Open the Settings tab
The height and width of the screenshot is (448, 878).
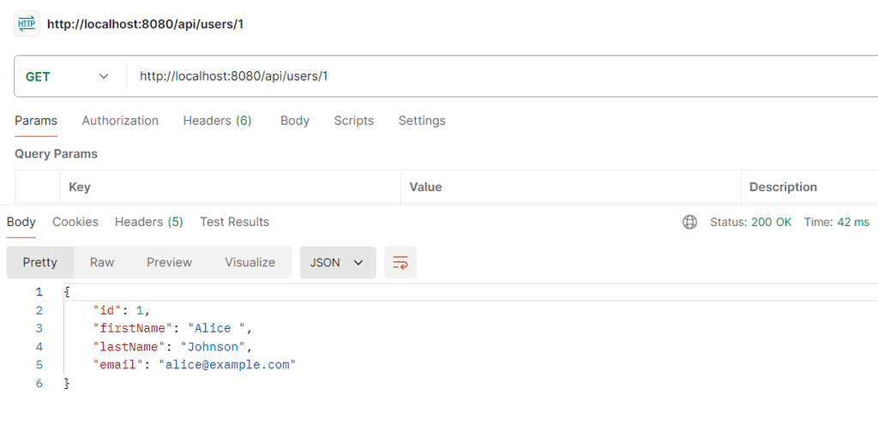pyautogui.click(x=422, y=121)
